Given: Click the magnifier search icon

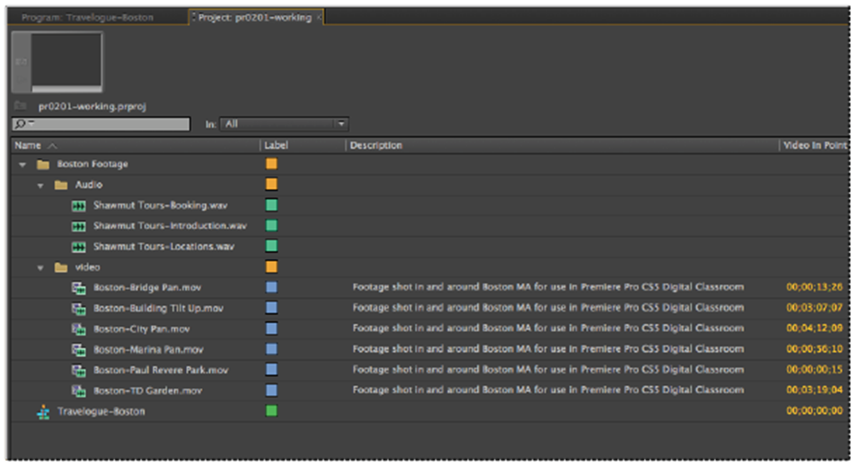Looking at the screenshot, I should [x=21, y=125].
